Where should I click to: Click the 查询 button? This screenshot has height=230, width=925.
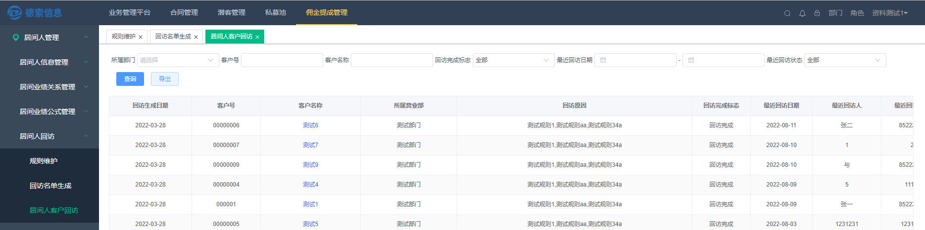point(130,79)
